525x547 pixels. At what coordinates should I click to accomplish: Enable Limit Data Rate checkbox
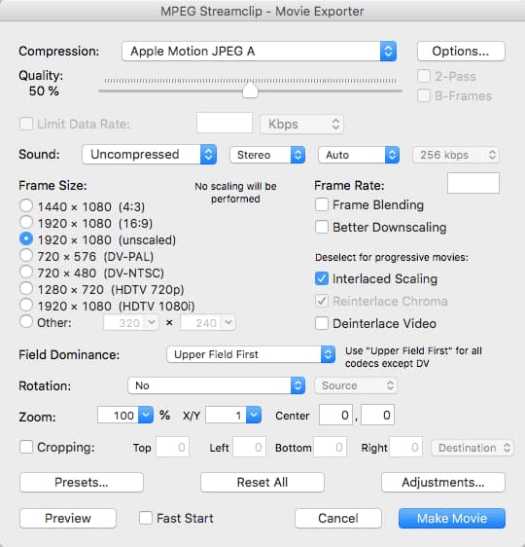[x=26, y=124]
